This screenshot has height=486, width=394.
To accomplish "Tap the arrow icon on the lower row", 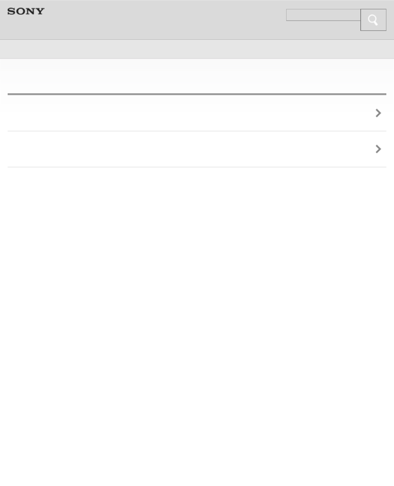I will pyautogui.click(x=378, y=149).
